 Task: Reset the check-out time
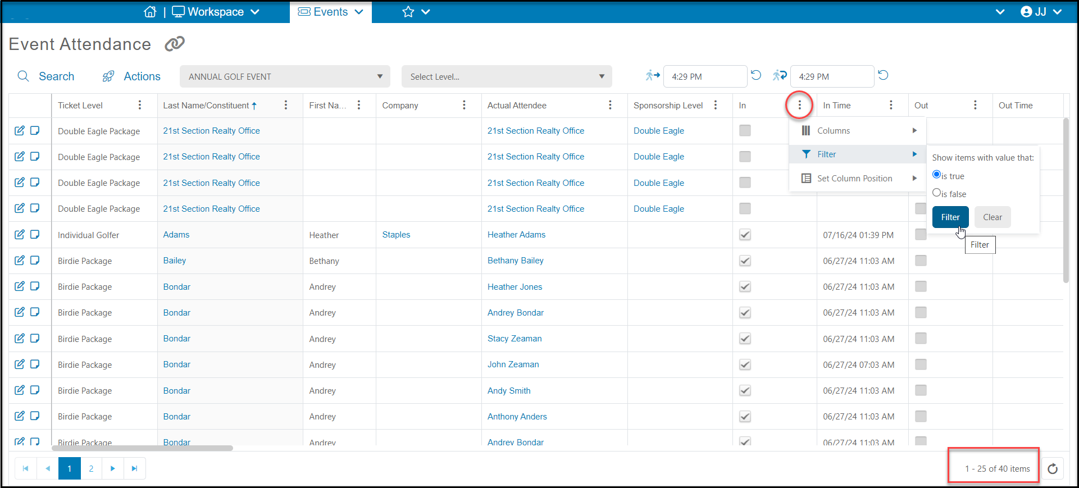point(883,75)
